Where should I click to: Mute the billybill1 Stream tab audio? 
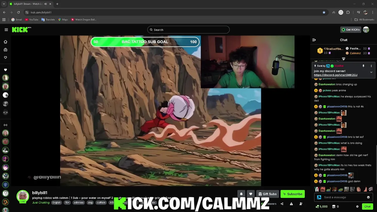tap(45, 4)
